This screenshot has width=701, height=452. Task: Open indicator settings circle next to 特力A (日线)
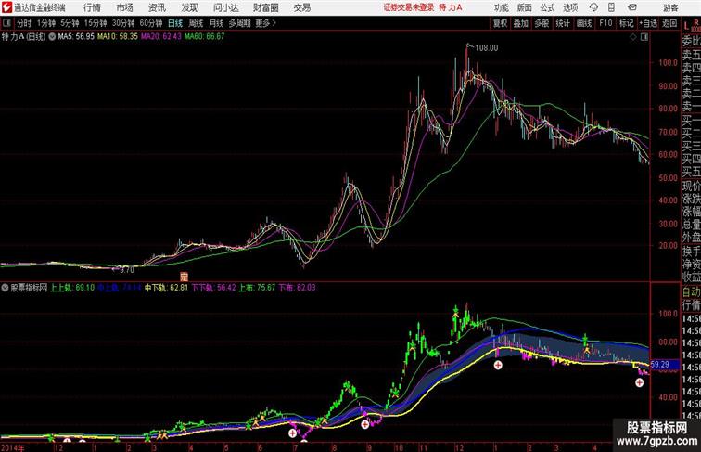(52, 37)
